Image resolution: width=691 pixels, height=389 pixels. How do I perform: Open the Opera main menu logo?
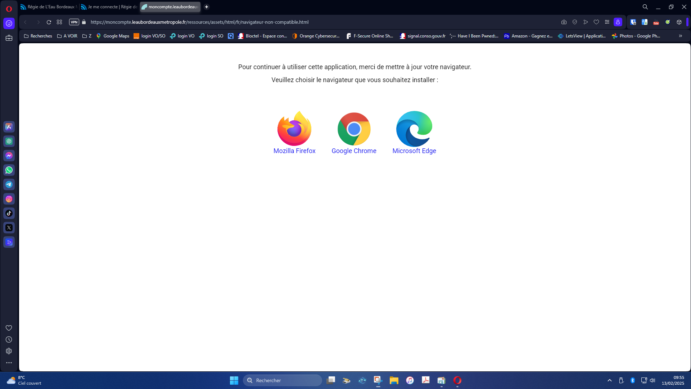pyautogui.click(x=9, y=9)
